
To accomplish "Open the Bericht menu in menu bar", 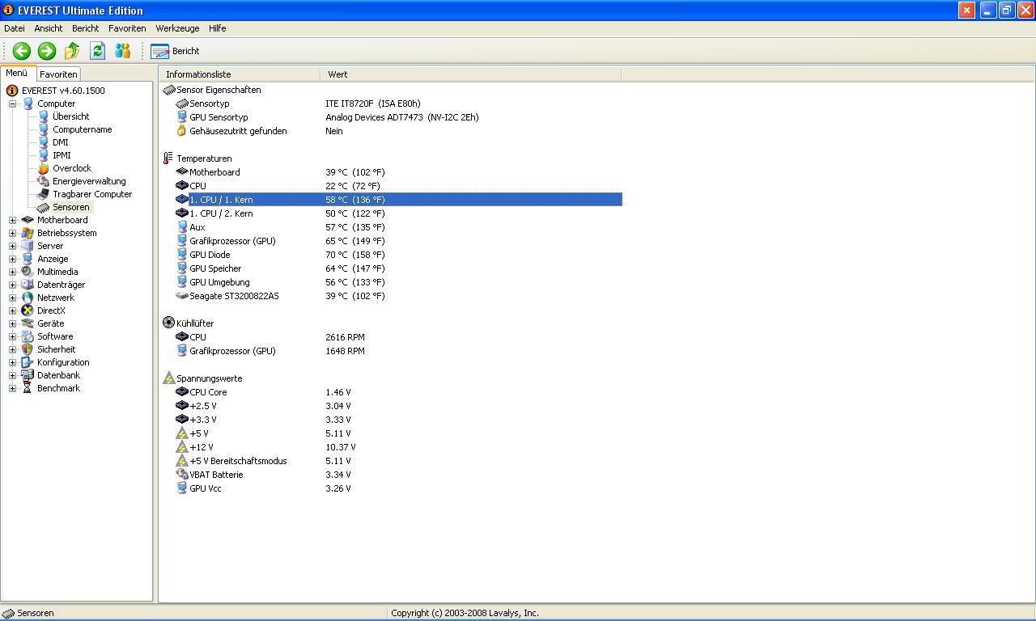I will 86,28.
